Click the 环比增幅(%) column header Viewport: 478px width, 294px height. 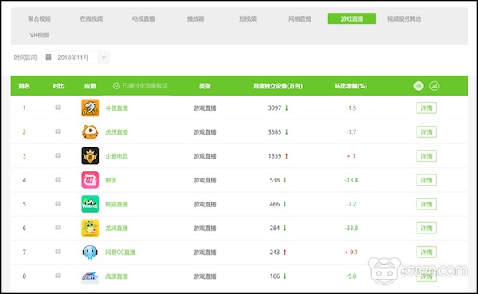tap(351, 86)
